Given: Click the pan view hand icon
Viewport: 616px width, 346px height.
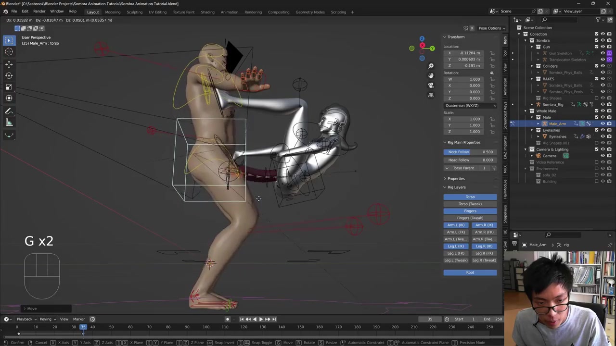Looking at the screenshot, I should pyautogui.click(x=431, y=75).
